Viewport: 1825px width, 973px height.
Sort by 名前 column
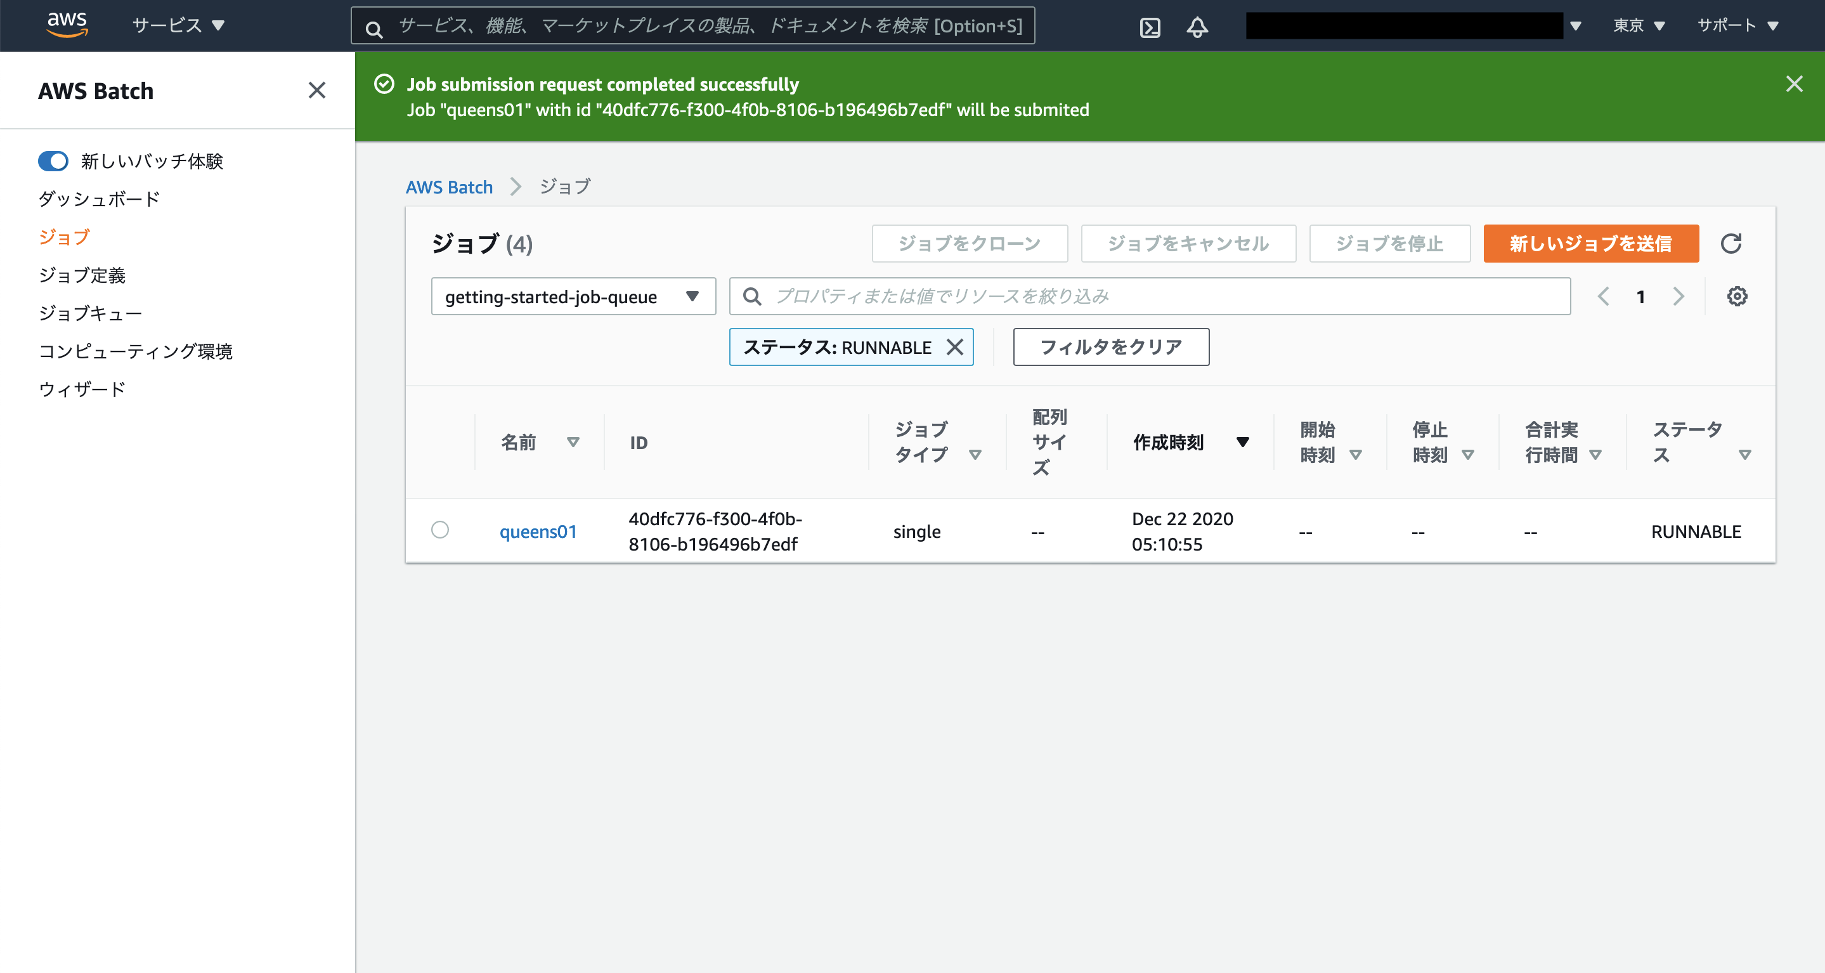pos(573,442)
